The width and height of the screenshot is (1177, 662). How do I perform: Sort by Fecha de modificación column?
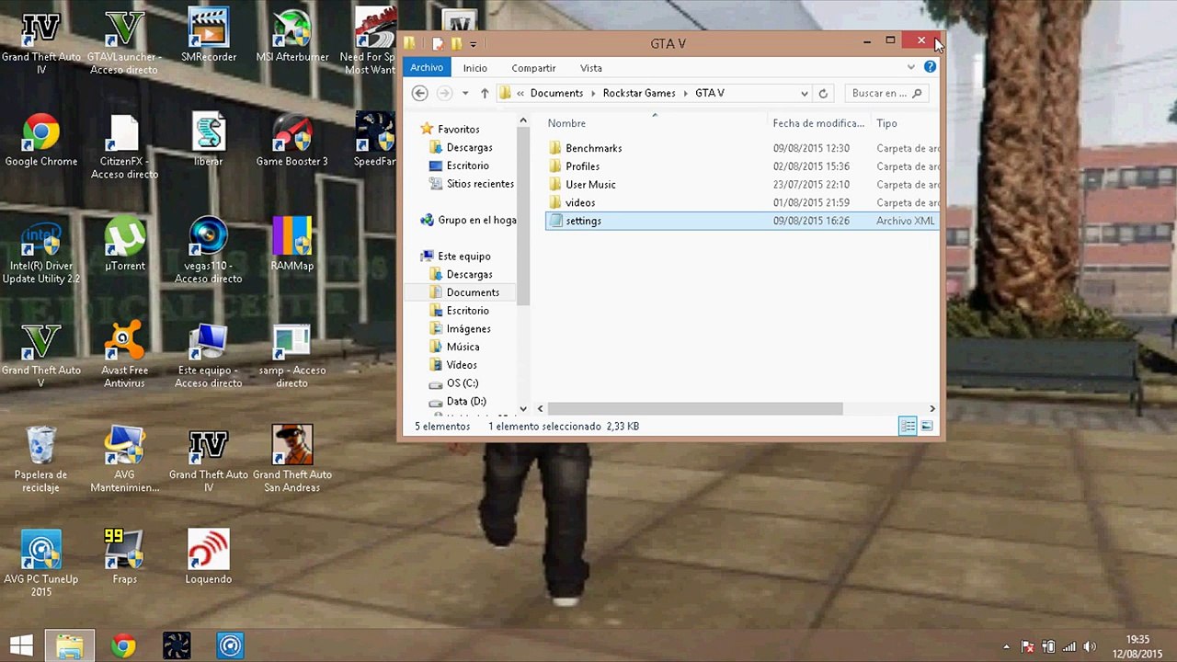818,123
